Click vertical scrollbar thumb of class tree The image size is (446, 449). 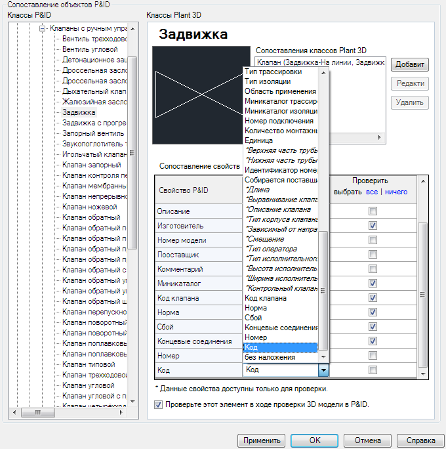(132, 153)
